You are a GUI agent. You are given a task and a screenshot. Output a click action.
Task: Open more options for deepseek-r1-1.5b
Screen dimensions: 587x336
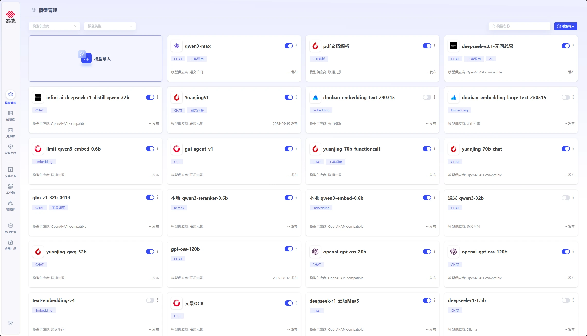[x=573, y=300]
